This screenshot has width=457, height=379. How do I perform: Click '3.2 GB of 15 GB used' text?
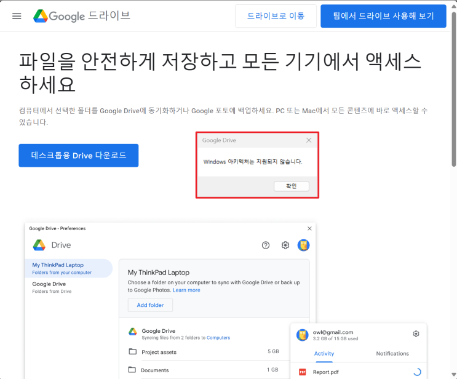[x=335, y=339]
